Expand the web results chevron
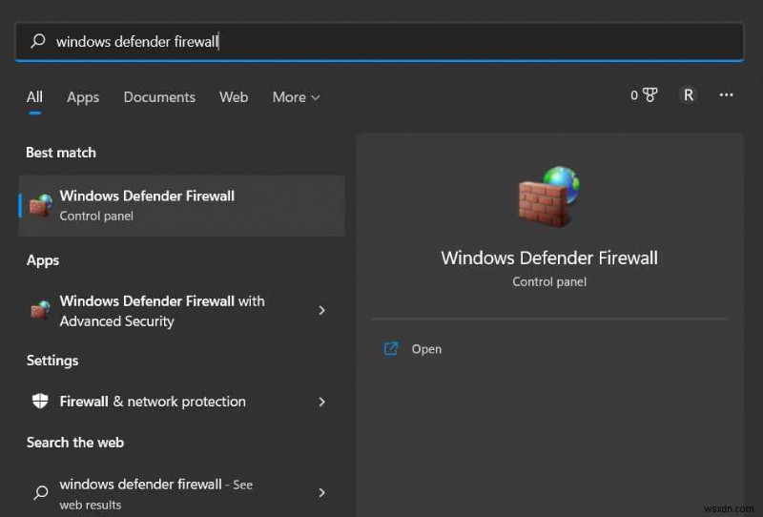Image resolution: width=763 pixels, height=517 pixels. coord(321,492)
